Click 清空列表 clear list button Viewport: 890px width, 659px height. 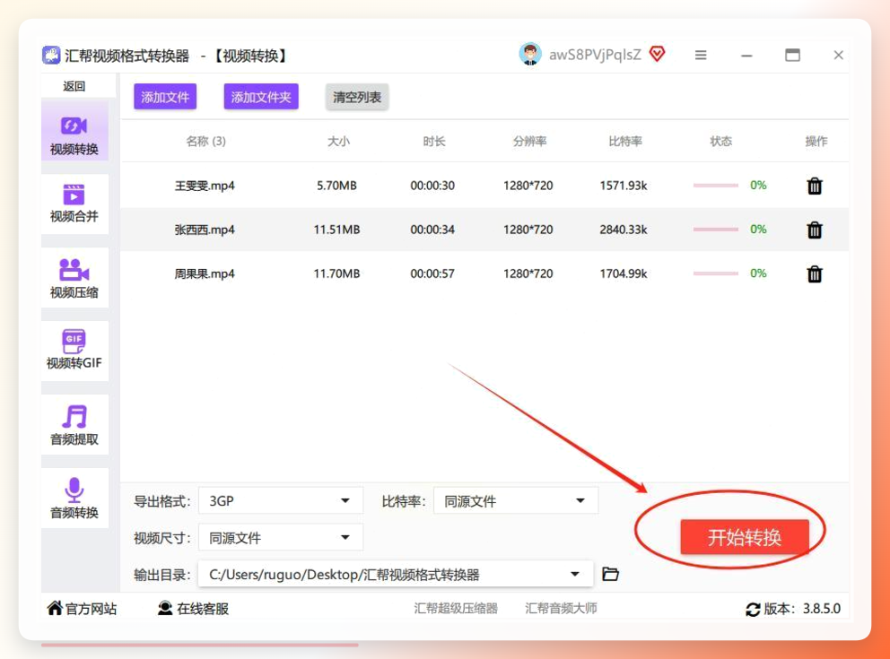click(356, 97)
